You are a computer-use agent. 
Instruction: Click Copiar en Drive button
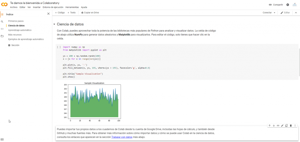pos(90,13)
